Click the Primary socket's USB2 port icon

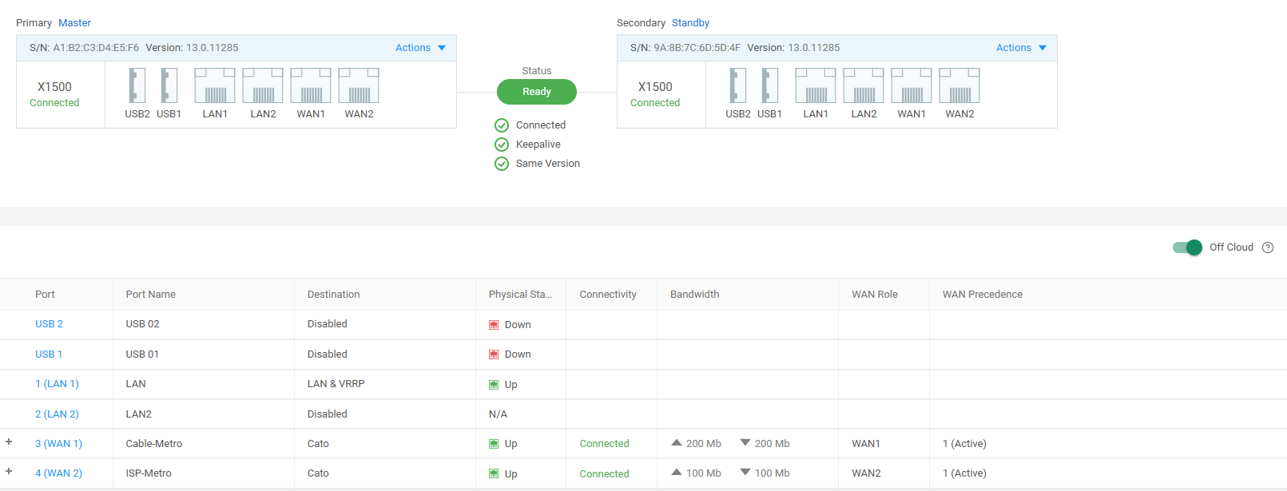point(137,85)
